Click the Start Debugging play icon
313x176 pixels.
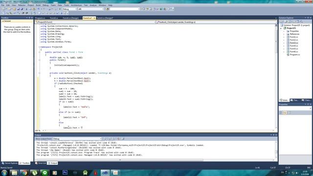pos(60,9)
